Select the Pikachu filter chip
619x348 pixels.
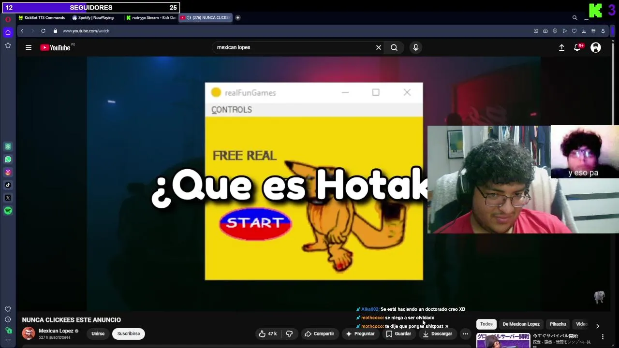[x=558, y=324]
